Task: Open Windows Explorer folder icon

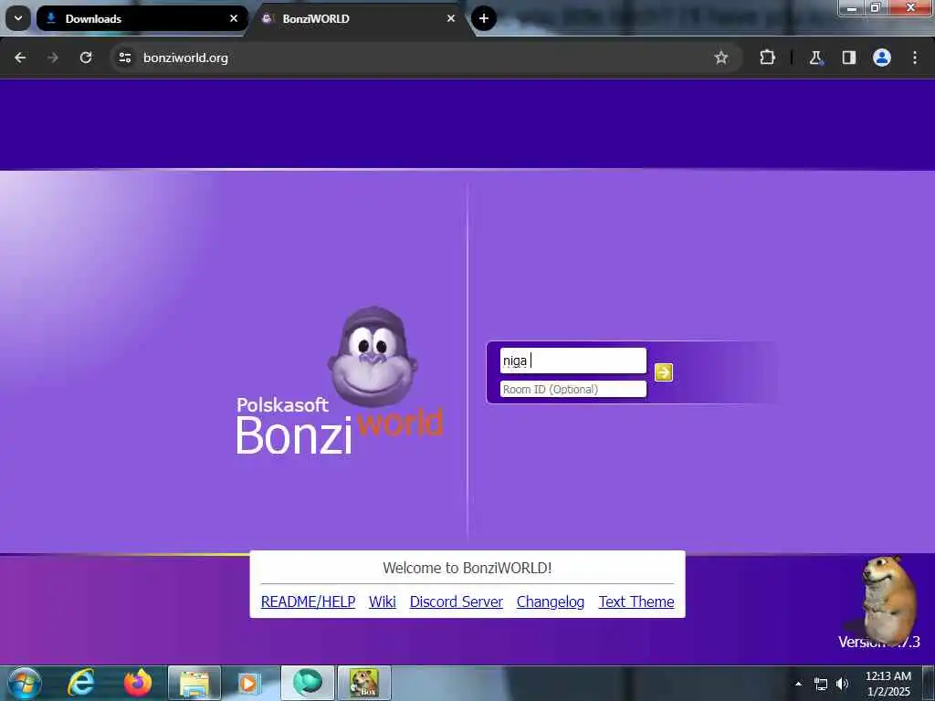Action: [194, 683]
